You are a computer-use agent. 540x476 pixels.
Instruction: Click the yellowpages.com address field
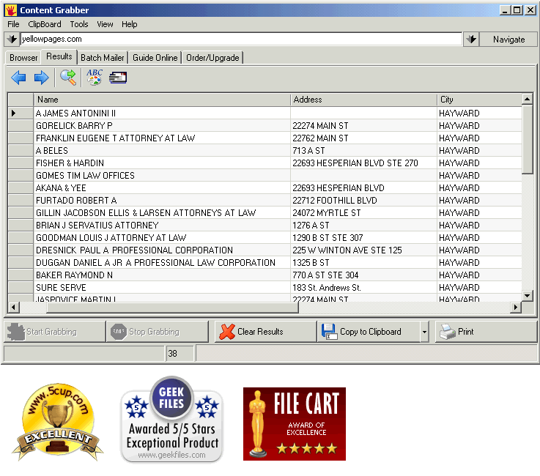tap(240, 40)
